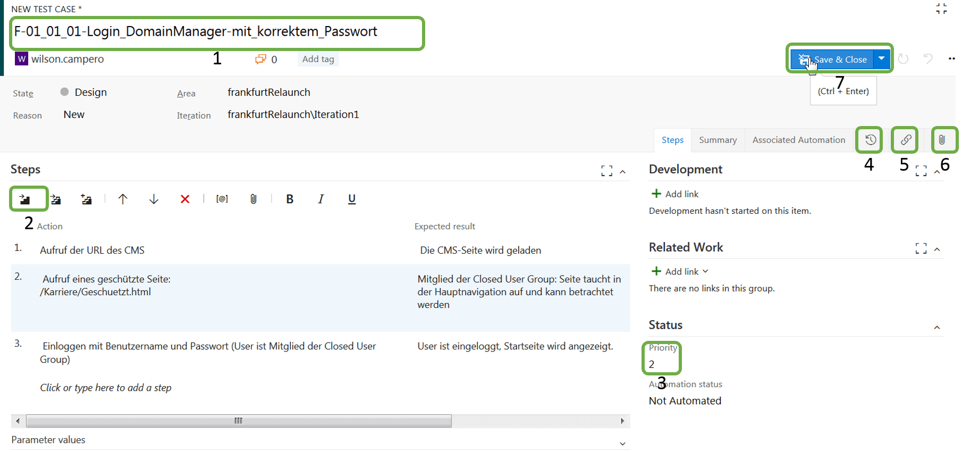Click the horizontal scrollbar thumb in Steps
The image size is (962, 452).
click(239, 421)
